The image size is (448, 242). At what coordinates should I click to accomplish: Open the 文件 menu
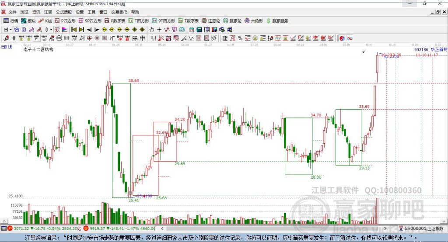12,12
